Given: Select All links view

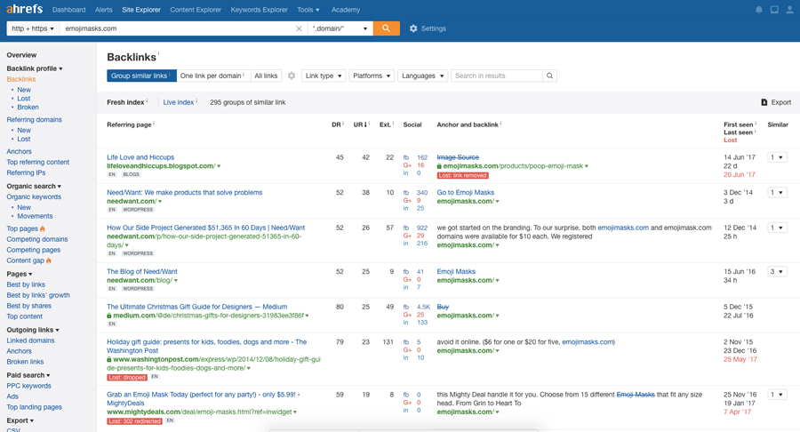Looking at the screenshot, I should coord(266,76).
